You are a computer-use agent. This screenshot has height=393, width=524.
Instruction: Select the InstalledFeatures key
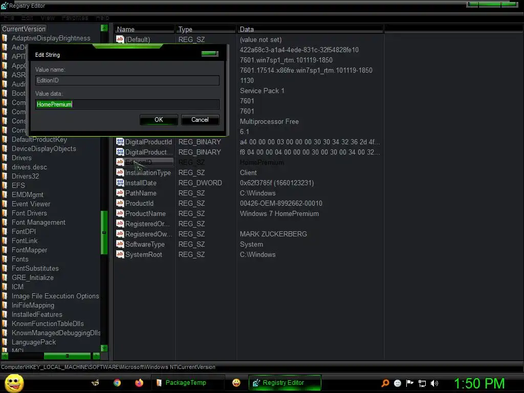[37, 314]
